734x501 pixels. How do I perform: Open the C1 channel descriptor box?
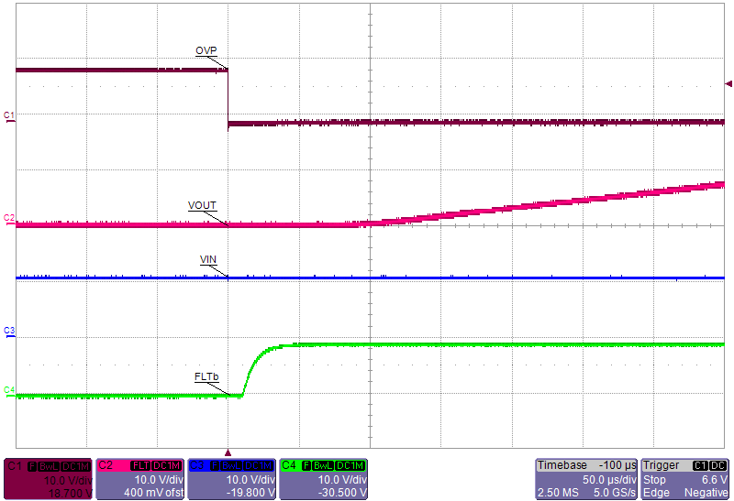(x=49, y=479)
